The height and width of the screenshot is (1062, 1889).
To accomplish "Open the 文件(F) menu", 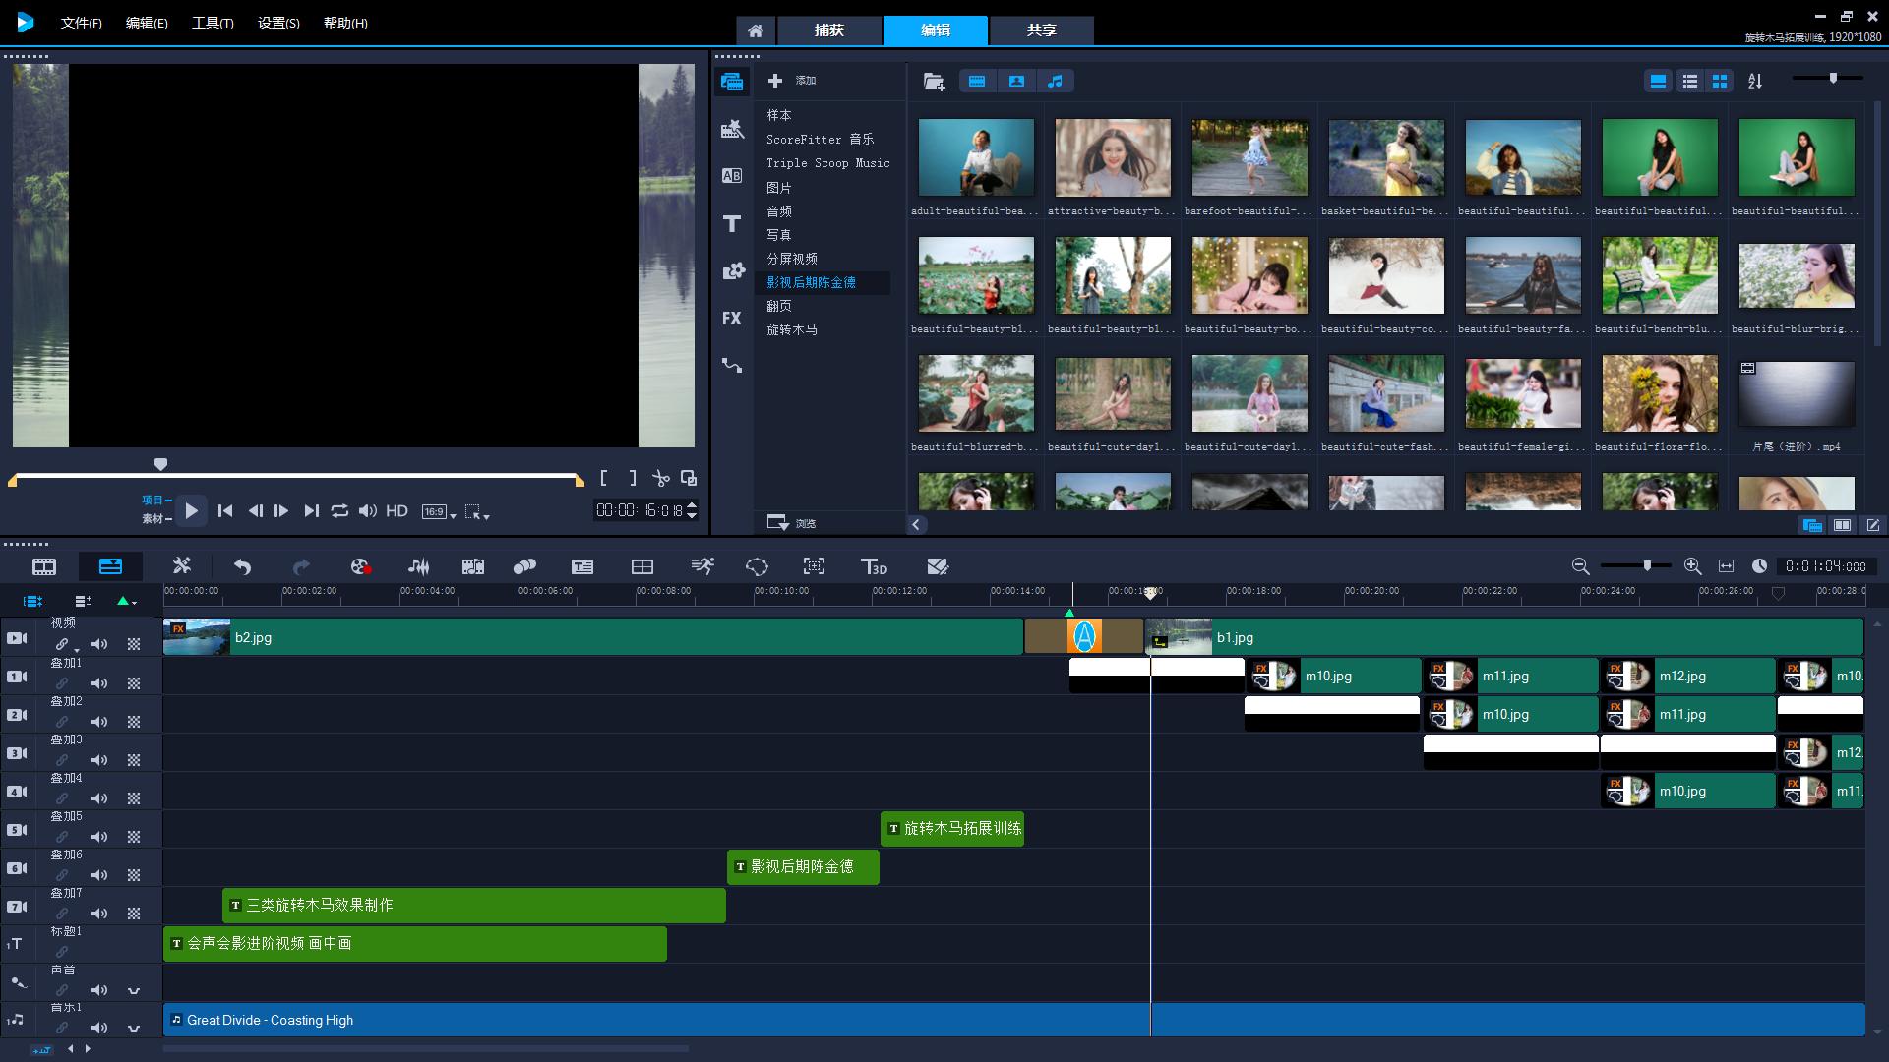I will 81,23.
